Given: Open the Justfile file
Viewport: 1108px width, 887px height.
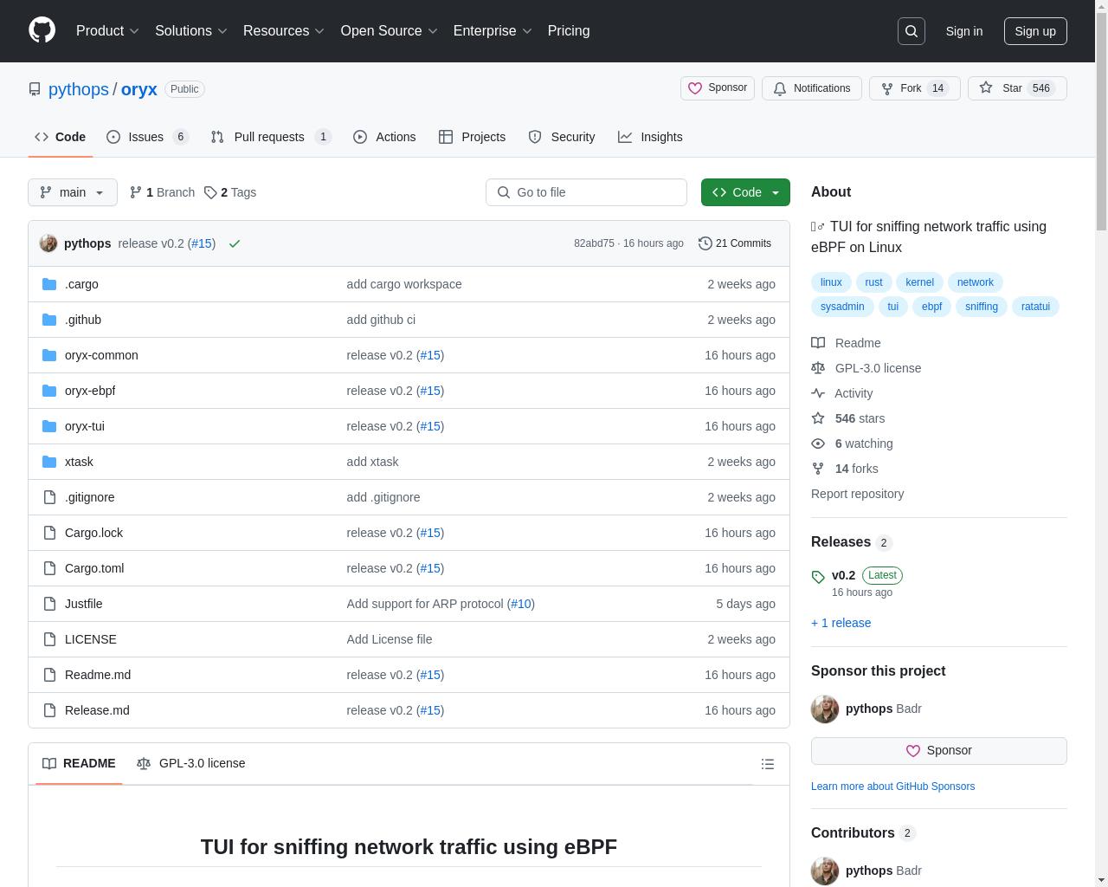Looking at the screenshot, I should tap(83, 604).
